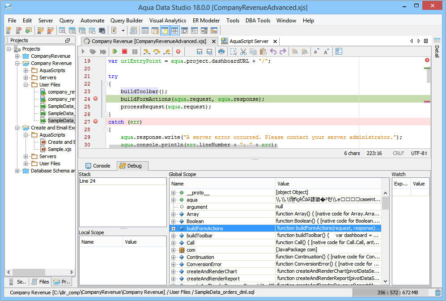Click the Save As icon in editor toolbar
The image size is (446, 301).
(209, 52)
